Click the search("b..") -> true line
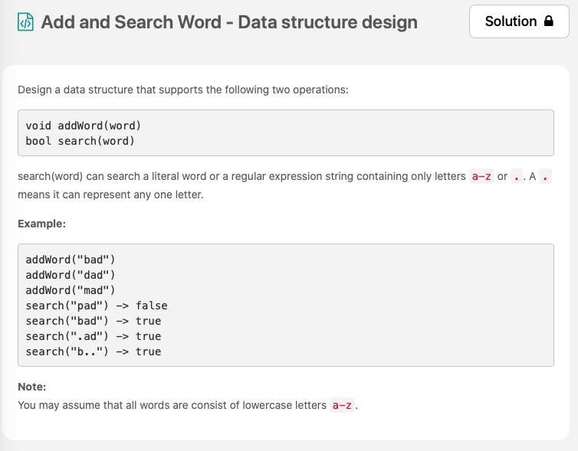 (x=94, y=351)
